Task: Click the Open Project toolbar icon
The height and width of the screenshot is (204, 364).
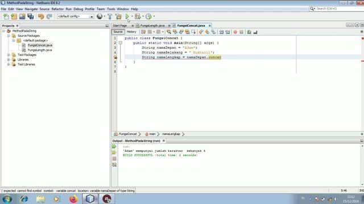Action: [22, 16]
